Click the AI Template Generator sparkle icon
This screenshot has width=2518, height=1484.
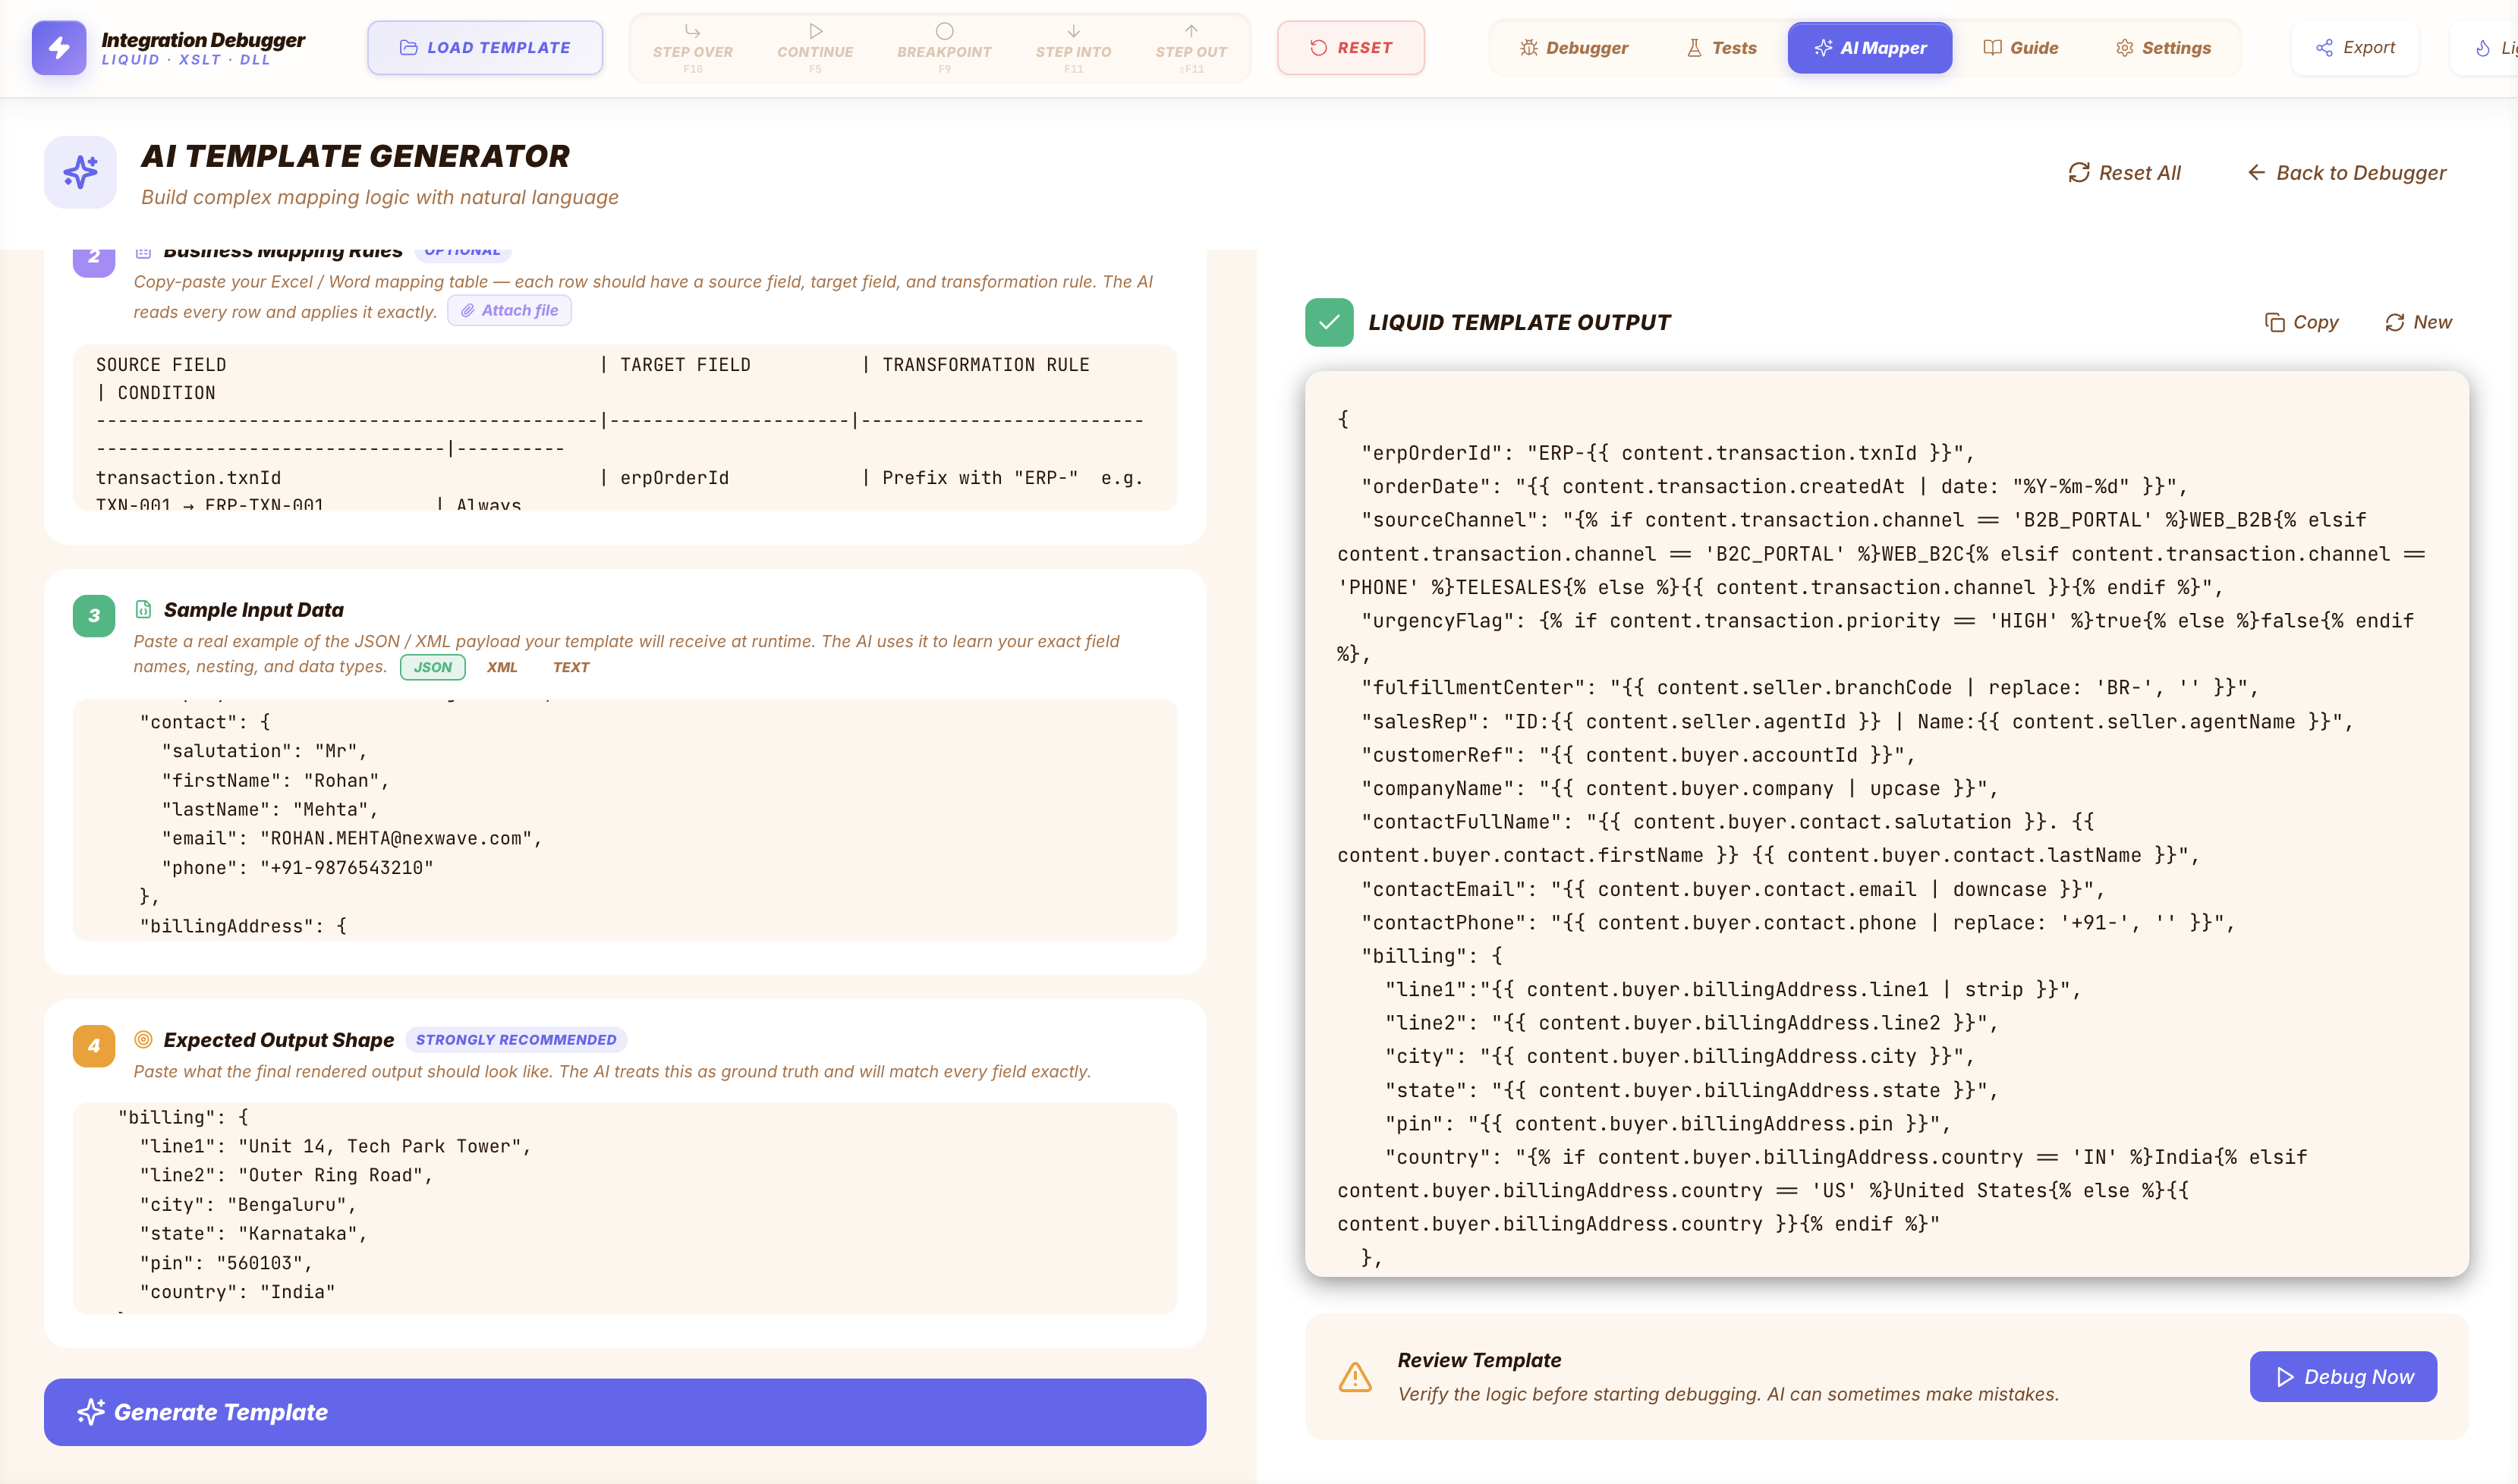point(80,172)
